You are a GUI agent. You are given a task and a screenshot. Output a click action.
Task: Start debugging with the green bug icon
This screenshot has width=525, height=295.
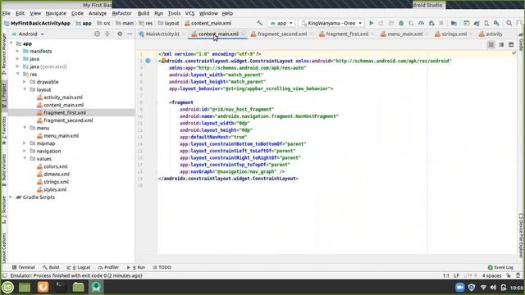[x=401, y=23]
